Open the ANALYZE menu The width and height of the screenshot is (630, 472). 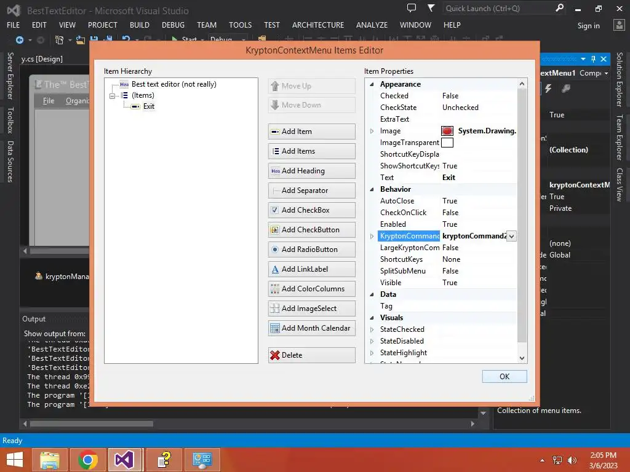(x=372, y=25)
